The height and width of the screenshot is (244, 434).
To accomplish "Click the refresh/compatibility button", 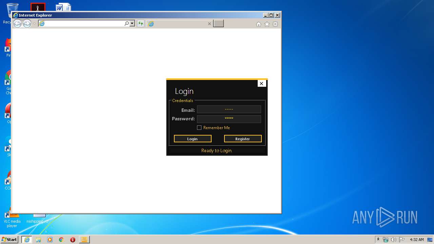I will pos(141,23).
